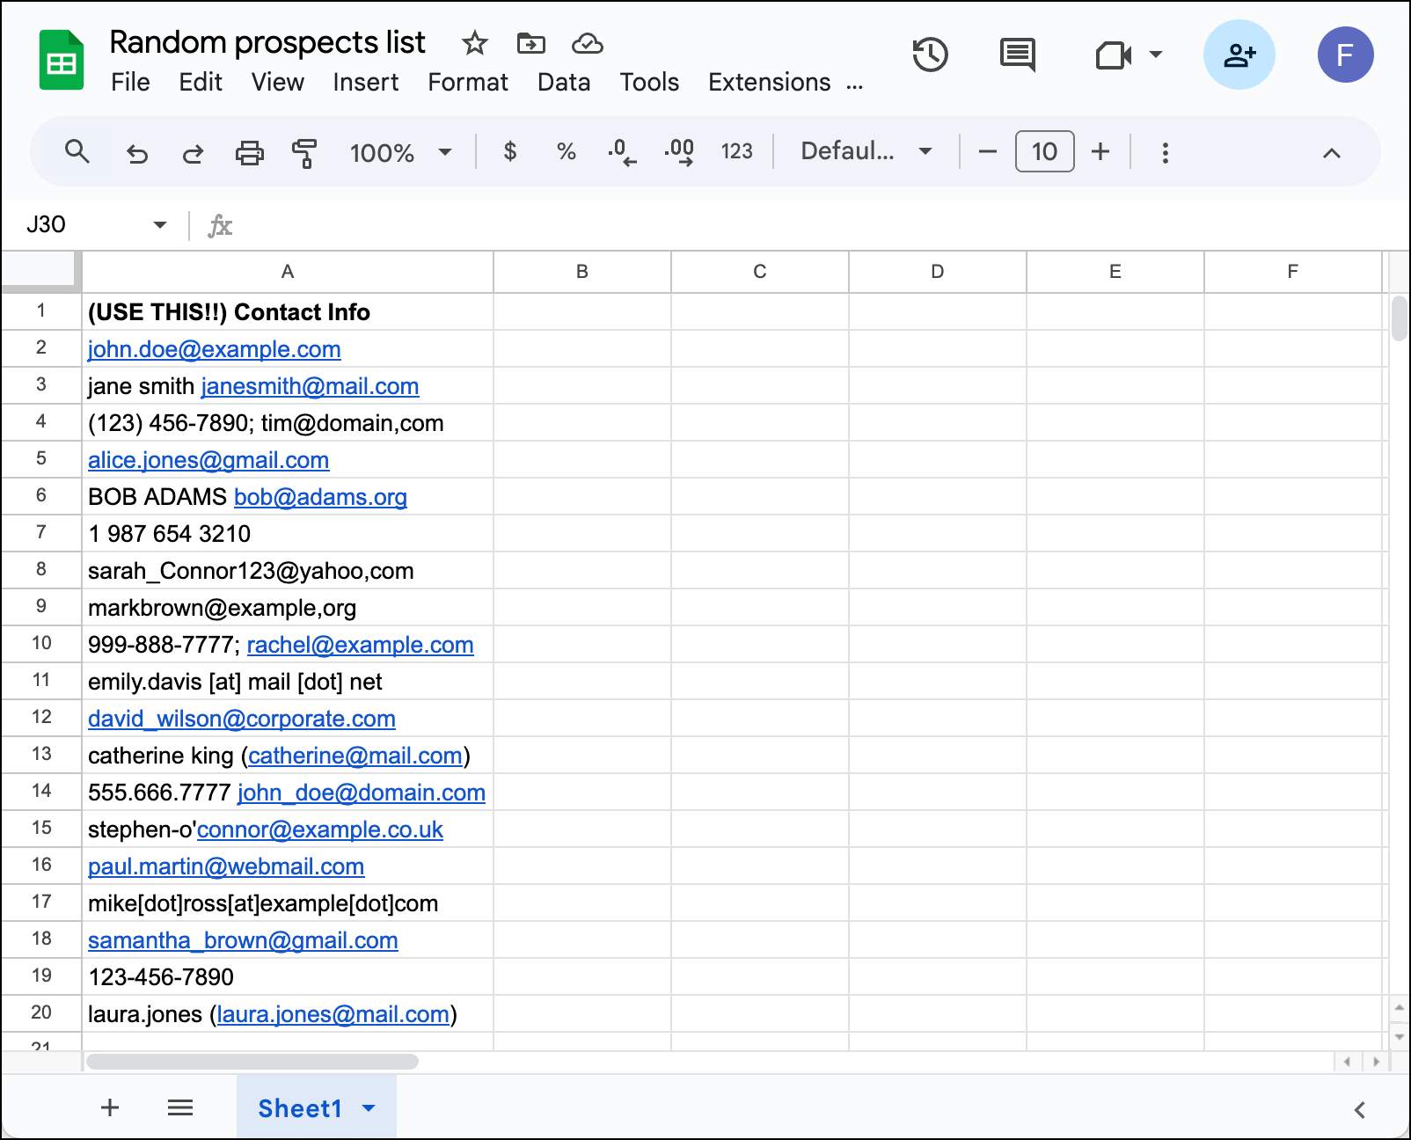The height and width of the screenshot is (1140, 1411).
Task: Select cell with '1 987 654 3210'
Action: point(288,533)
